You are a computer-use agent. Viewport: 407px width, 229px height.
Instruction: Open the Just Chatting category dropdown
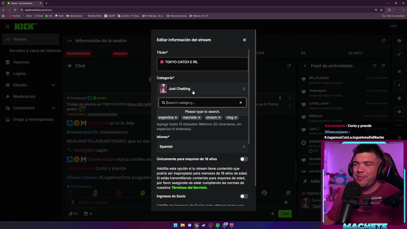(x=202, y=89)
